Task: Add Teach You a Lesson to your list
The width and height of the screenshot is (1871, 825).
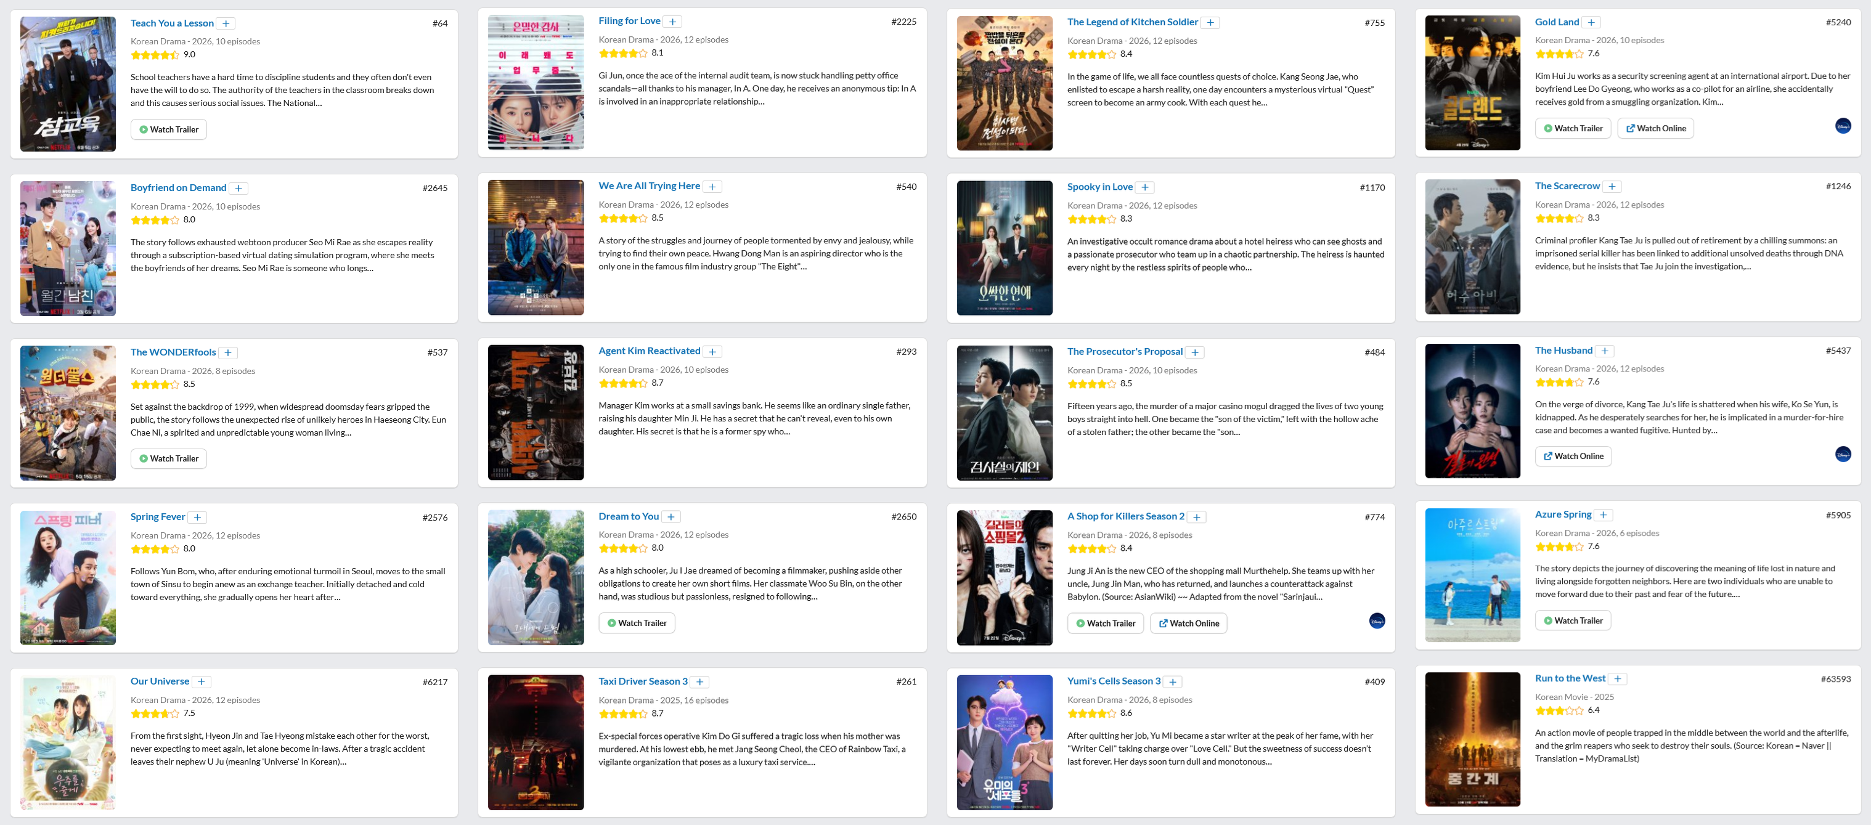Action: [227, 24]
